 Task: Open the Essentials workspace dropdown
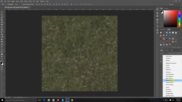[x=175, y=4]
